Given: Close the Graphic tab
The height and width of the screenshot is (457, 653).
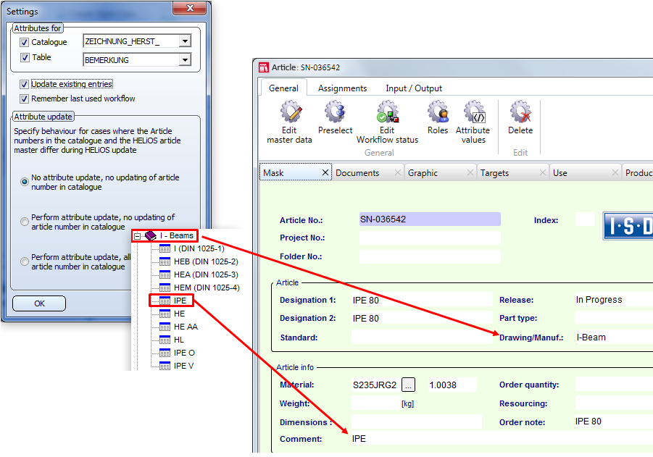Looking at the screenshot, I should coord(470,172).
